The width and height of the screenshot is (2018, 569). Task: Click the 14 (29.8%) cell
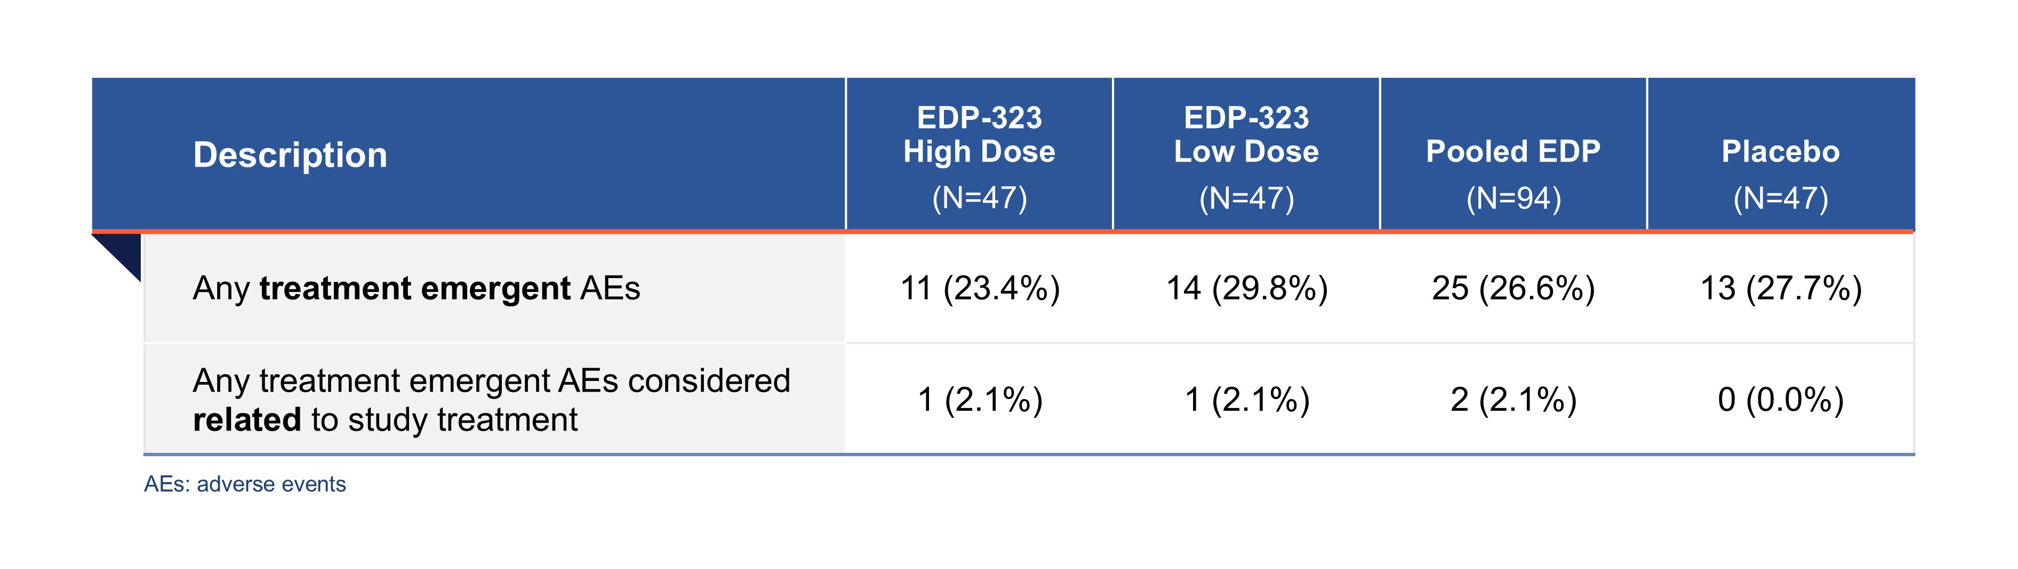(1247, 288)
